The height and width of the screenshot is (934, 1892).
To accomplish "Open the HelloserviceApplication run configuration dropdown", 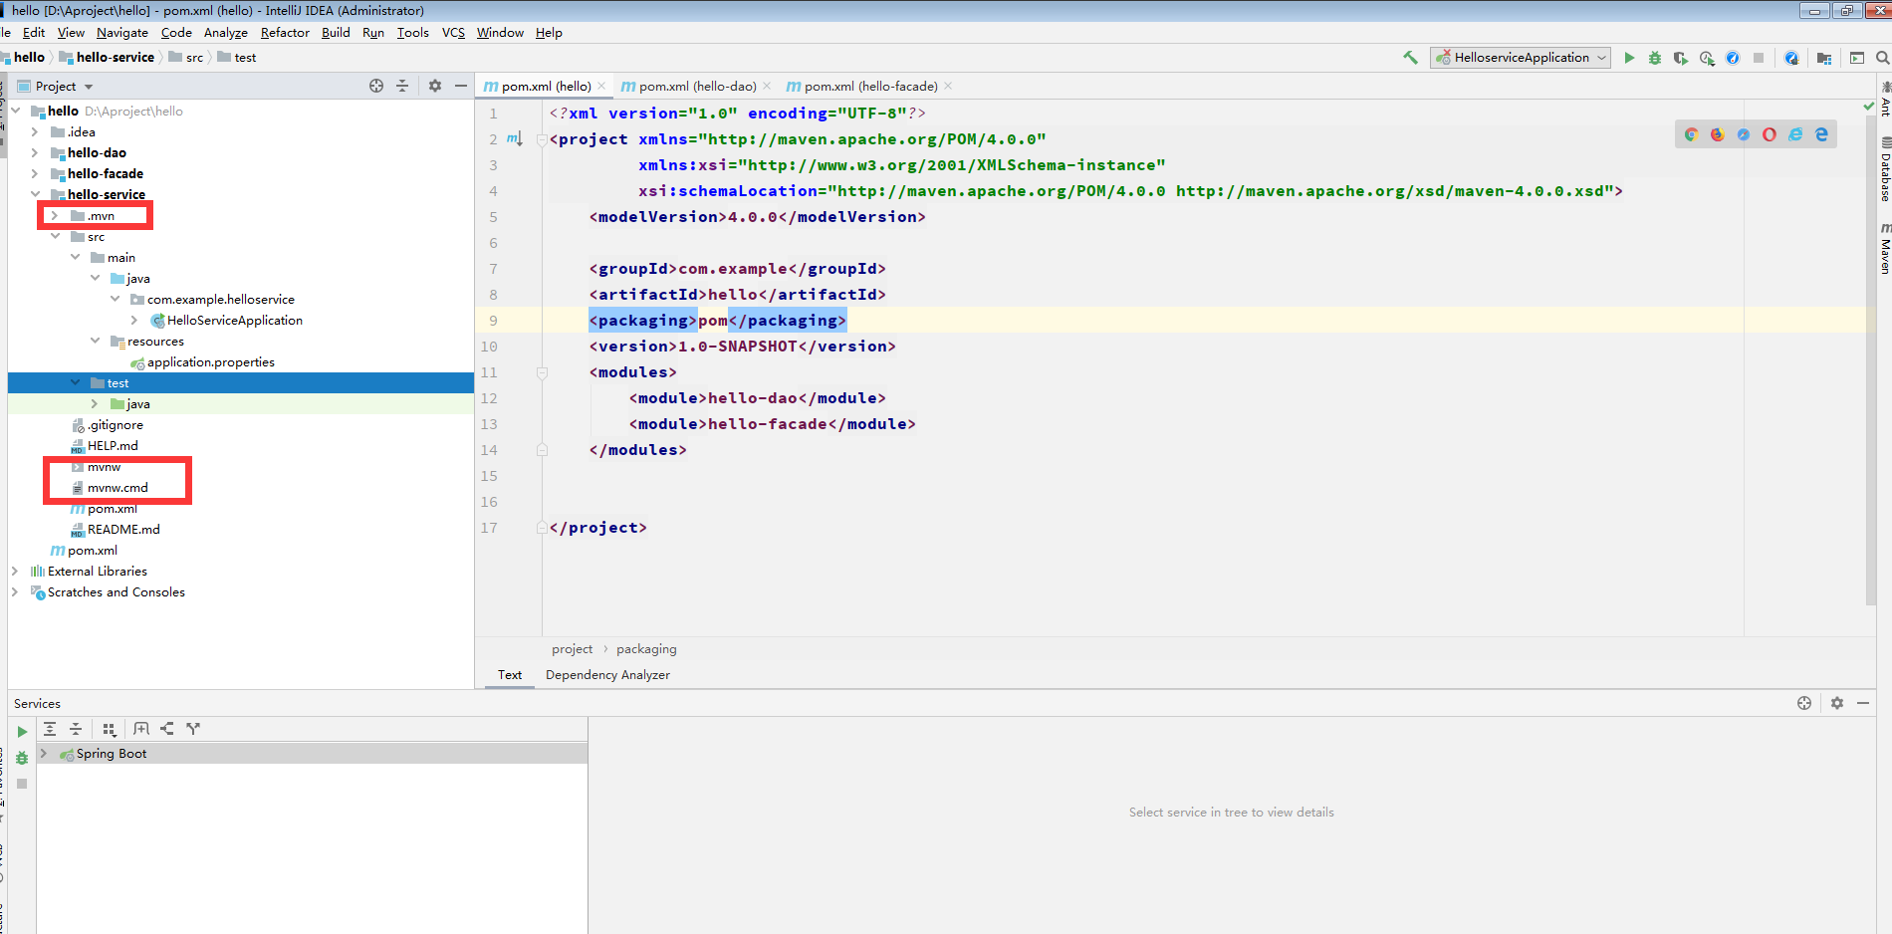I will [1521, 58].
